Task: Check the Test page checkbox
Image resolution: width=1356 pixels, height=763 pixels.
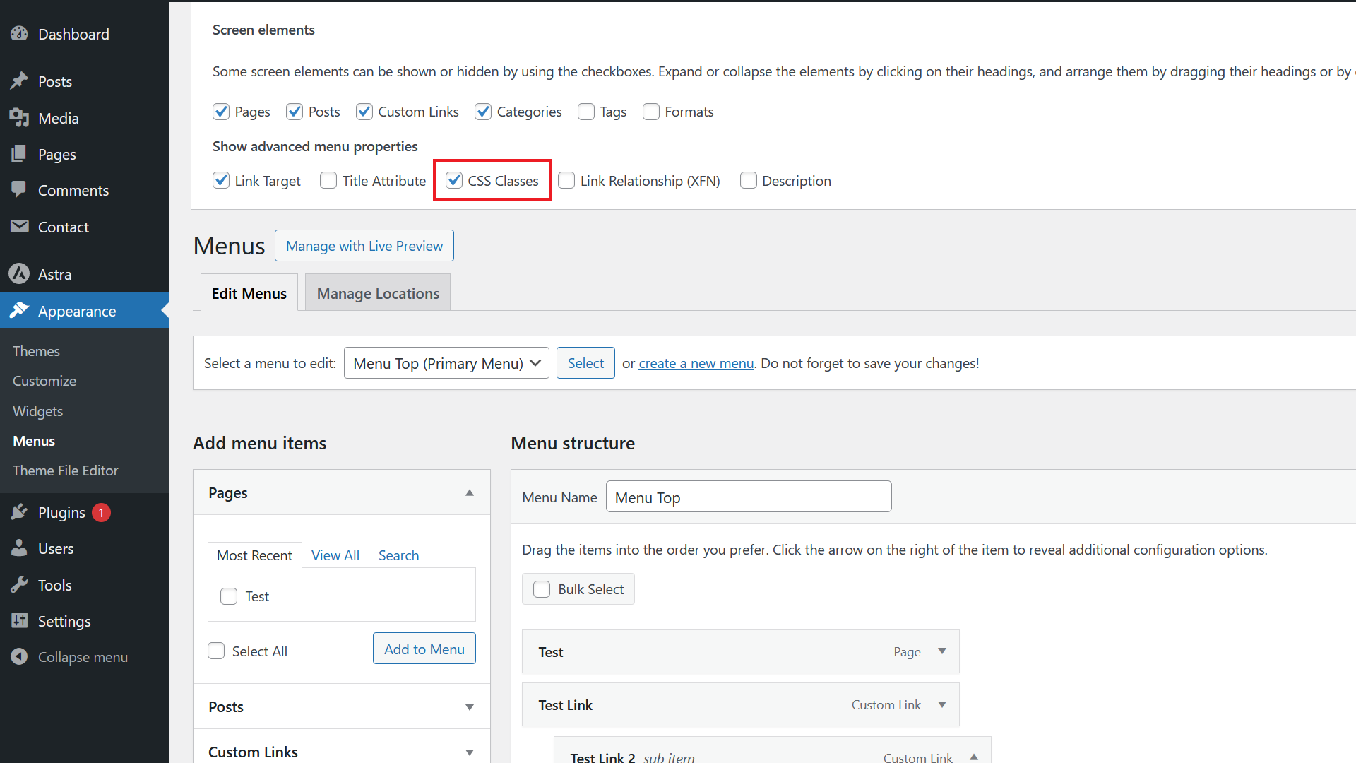Action: 229,596
